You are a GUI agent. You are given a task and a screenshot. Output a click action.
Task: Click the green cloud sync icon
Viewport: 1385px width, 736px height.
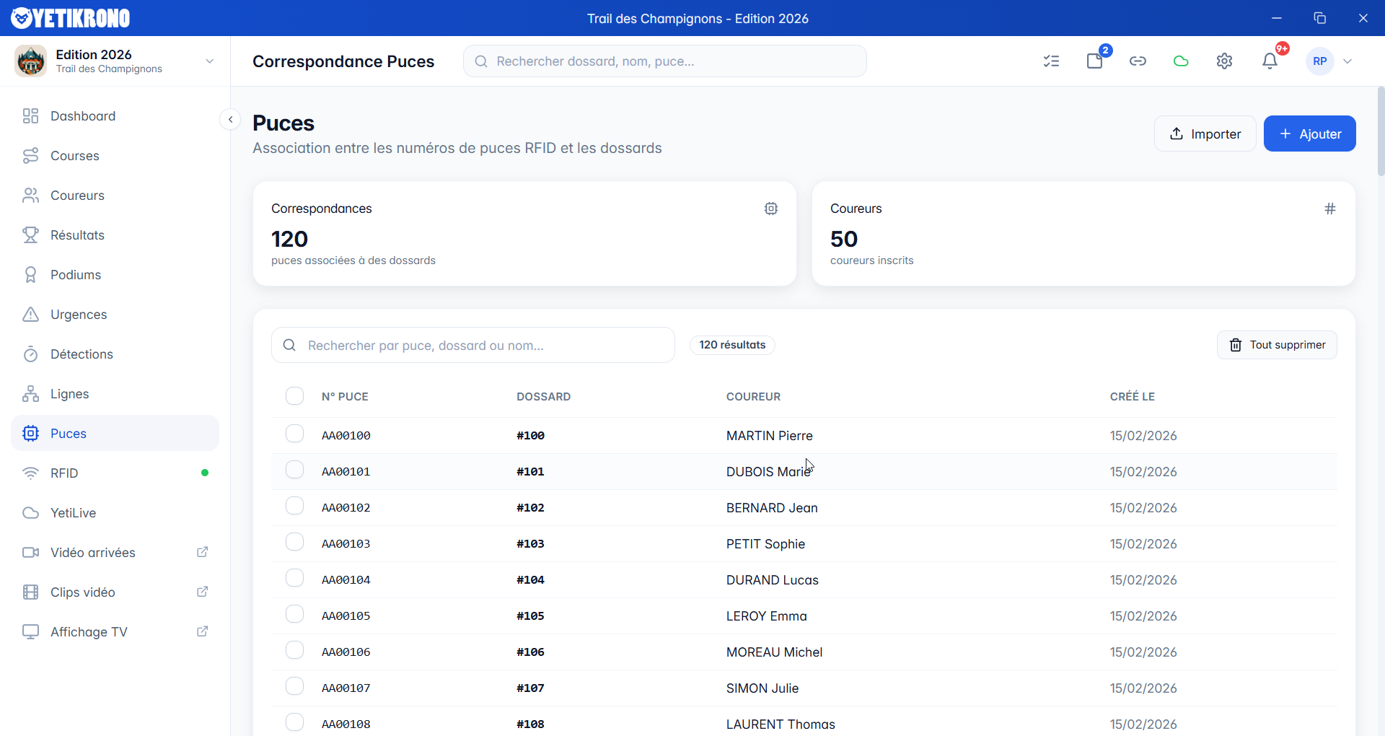pos(1181,61)
